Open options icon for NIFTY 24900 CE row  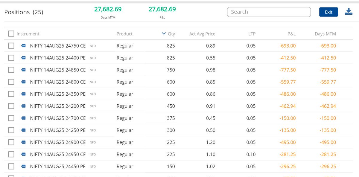(x=23, y=142)
